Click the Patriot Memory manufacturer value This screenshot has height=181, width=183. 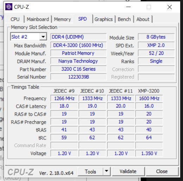[78, 53]
